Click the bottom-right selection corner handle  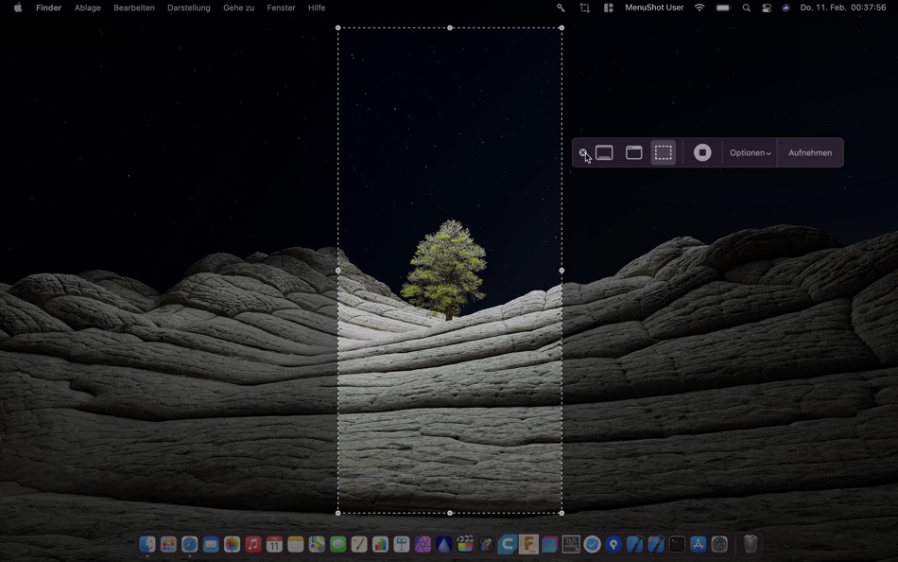click(561, 513)
